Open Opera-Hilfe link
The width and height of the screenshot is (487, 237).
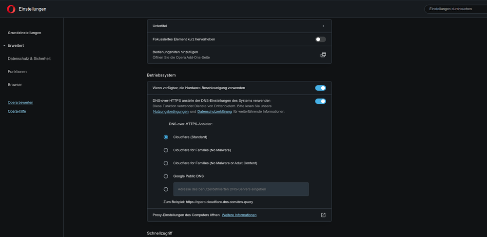(17, 111)
